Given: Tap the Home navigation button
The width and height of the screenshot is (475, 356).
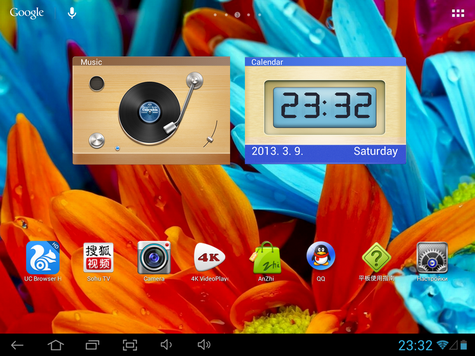Looking at the screenshot, I should 56,345.
